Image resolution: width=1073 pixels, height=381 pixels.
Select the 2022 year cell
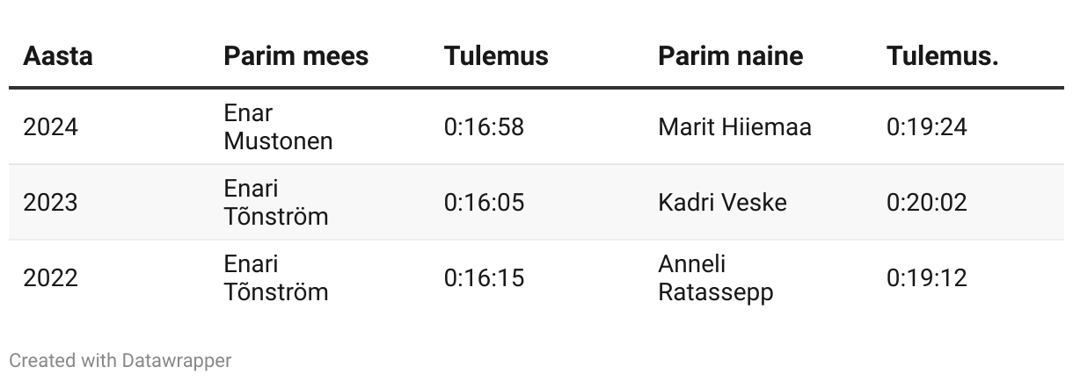tap(51, 278)
